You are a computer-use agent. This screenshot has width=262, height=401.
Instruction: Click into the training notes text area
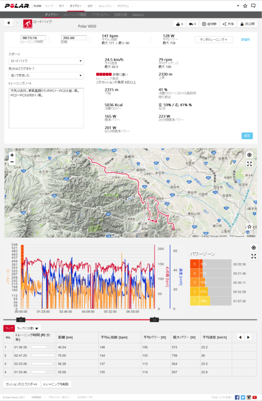[x=46, y=108]
